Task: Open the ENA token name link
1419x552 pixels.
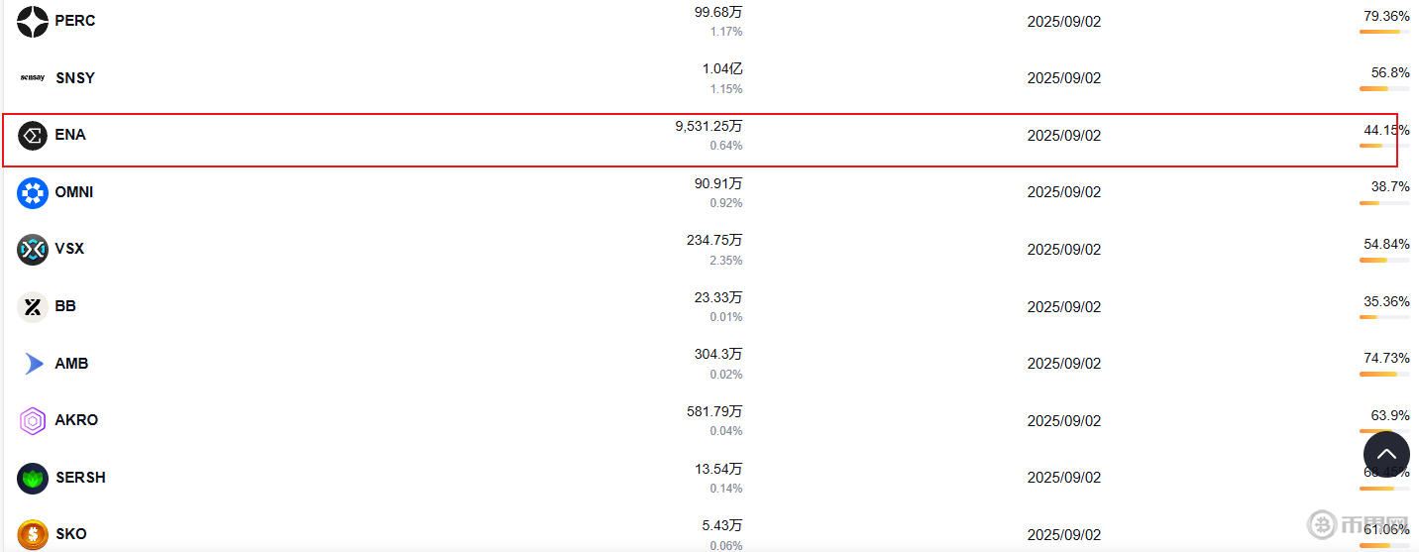Action: click(70, 135)
